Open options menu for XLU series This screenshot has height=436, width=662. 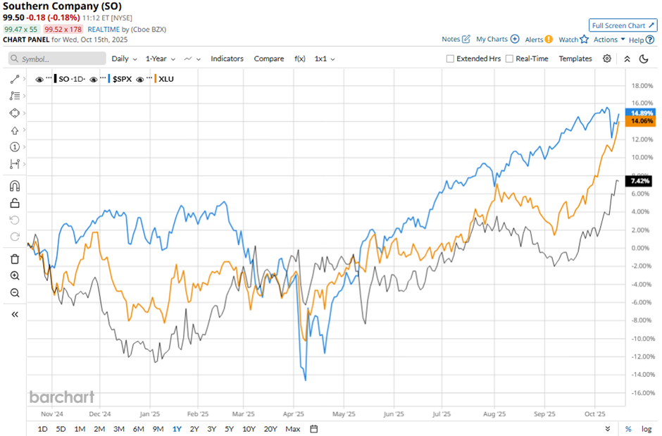(x=149, y=78)
